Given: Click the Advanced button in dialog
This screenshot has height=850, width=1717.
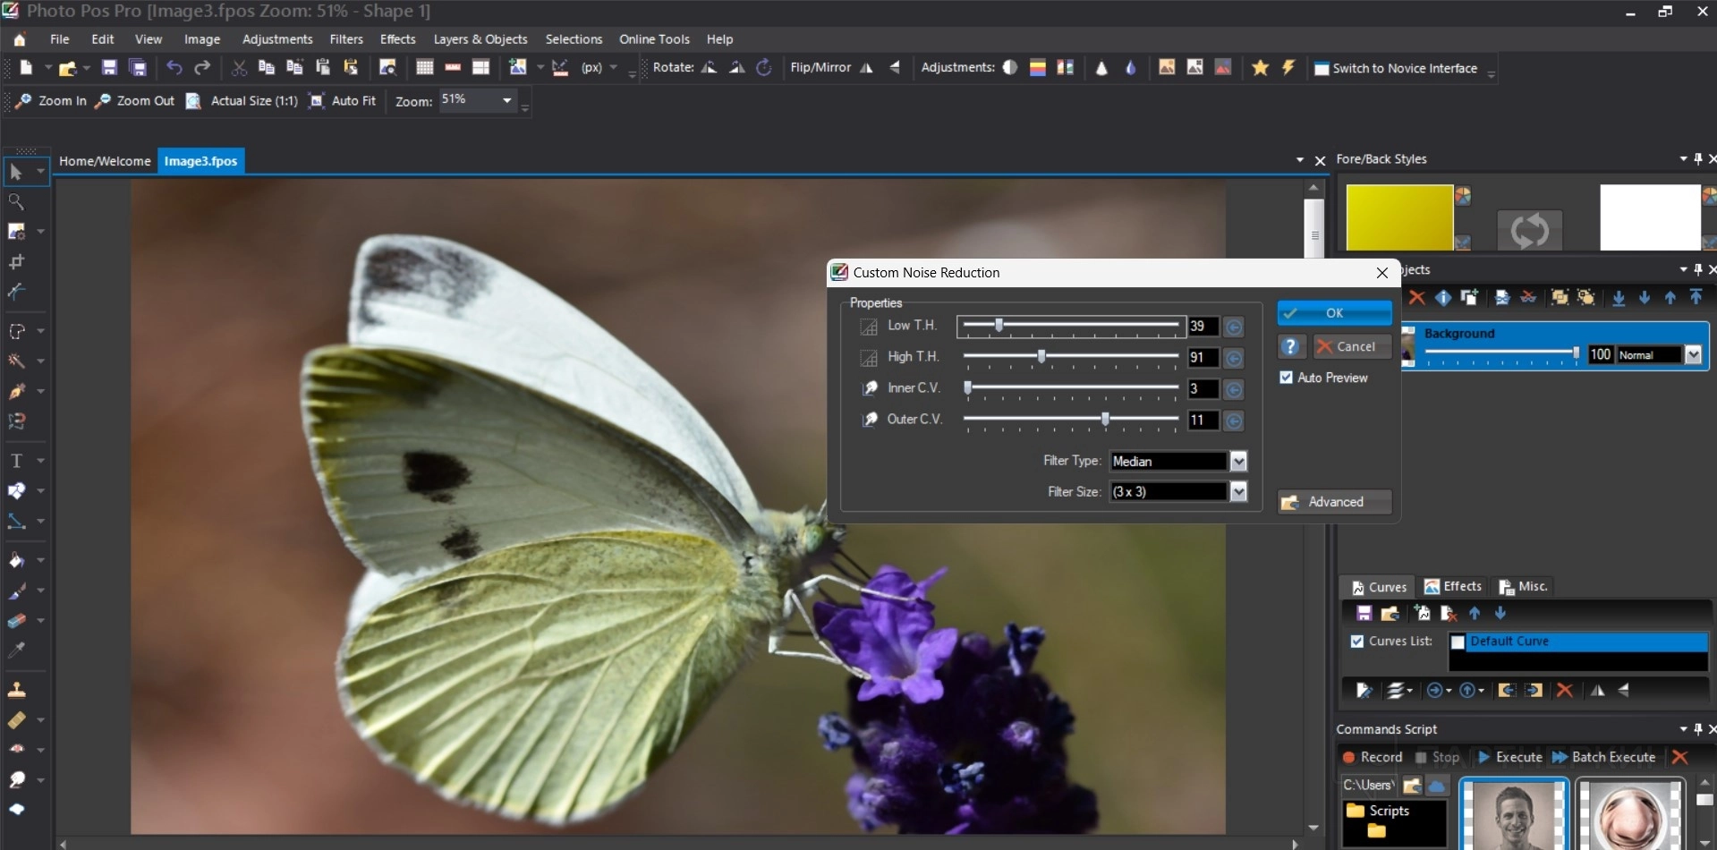Looking at the screenshot, I should tap(1334, 502).
